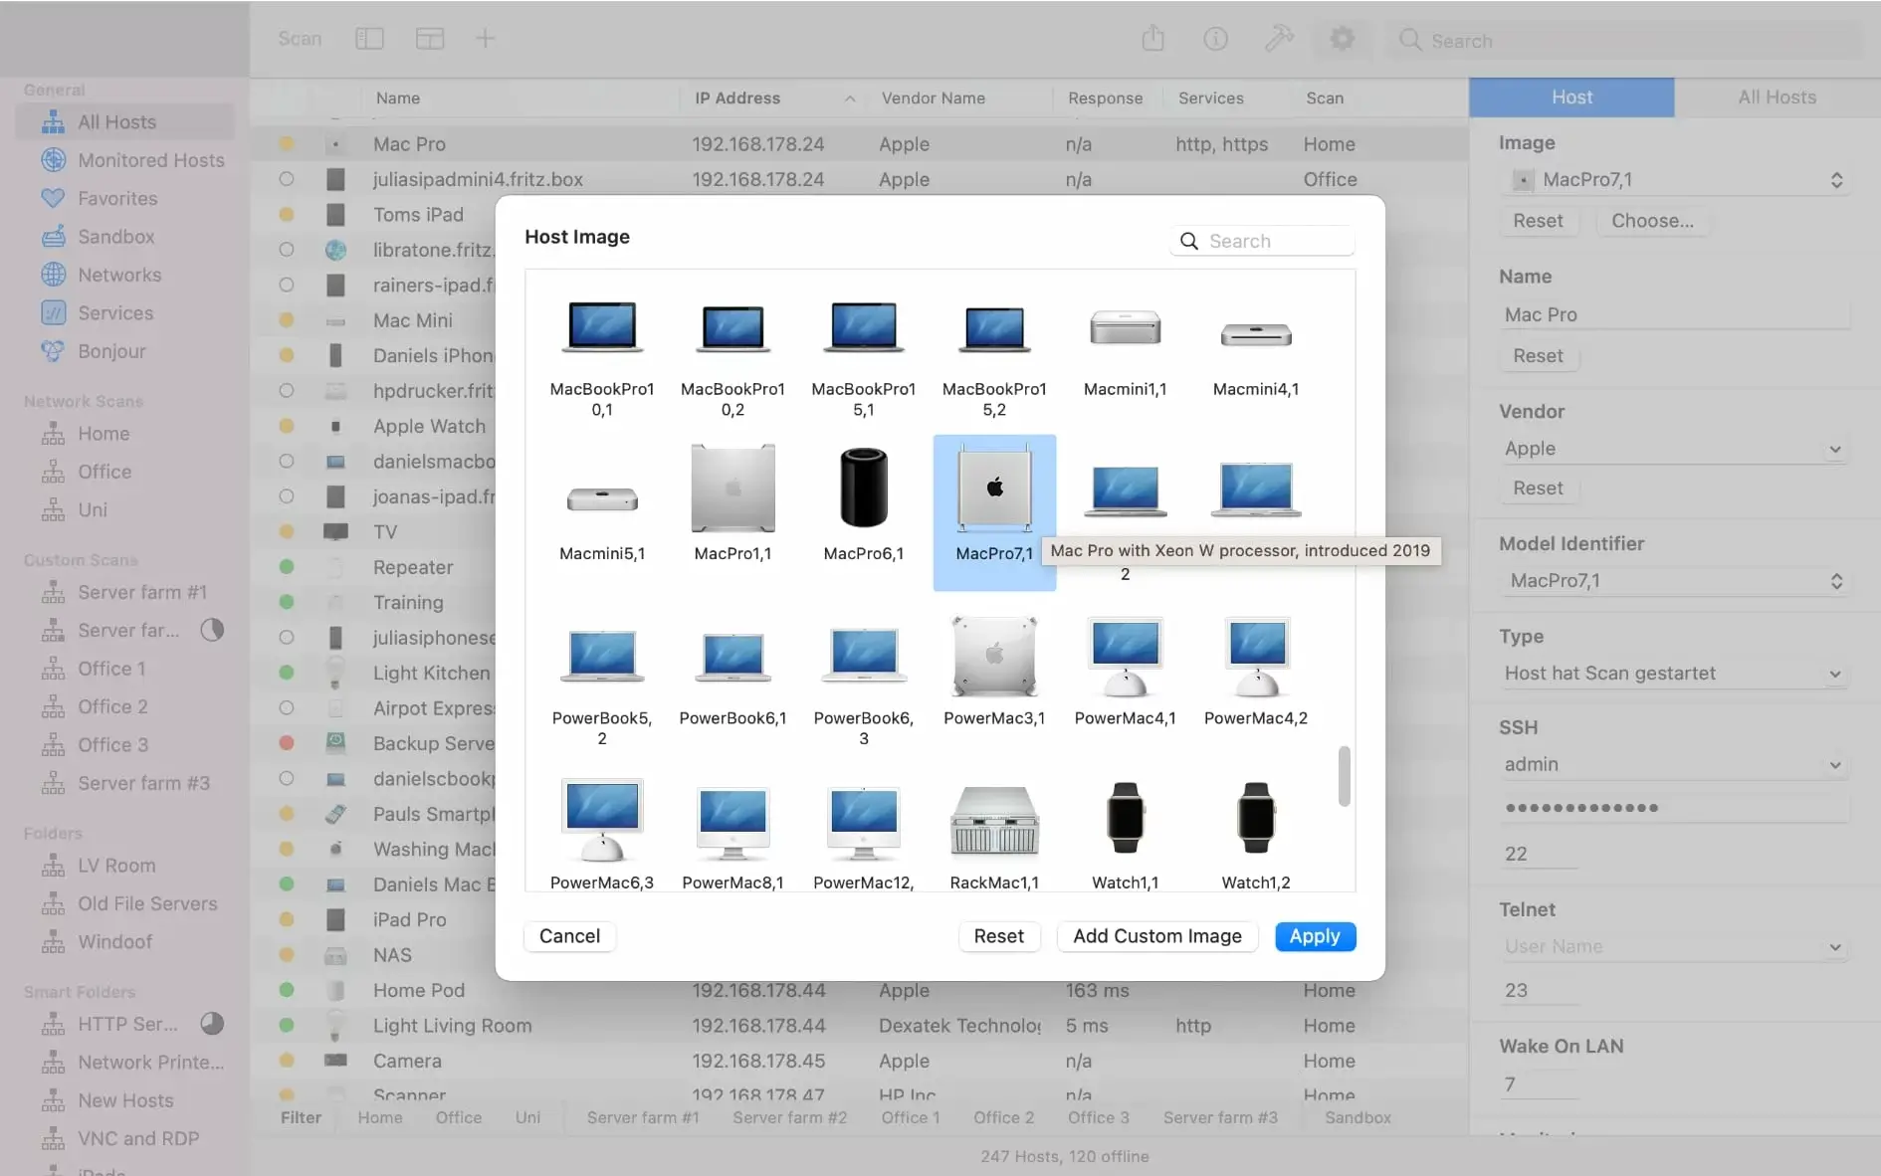
Task: Toggle the sidebar layout icon
Action: [x=369, y=39]
